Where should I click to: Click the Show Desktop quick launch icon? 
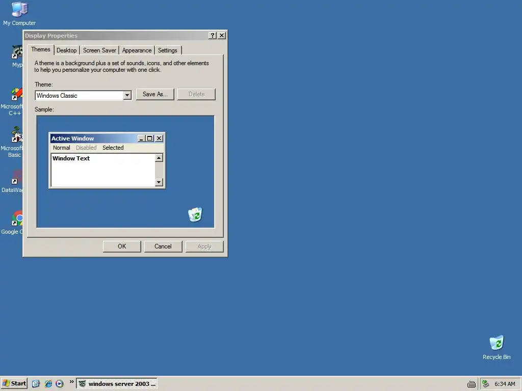click(36, 384)
